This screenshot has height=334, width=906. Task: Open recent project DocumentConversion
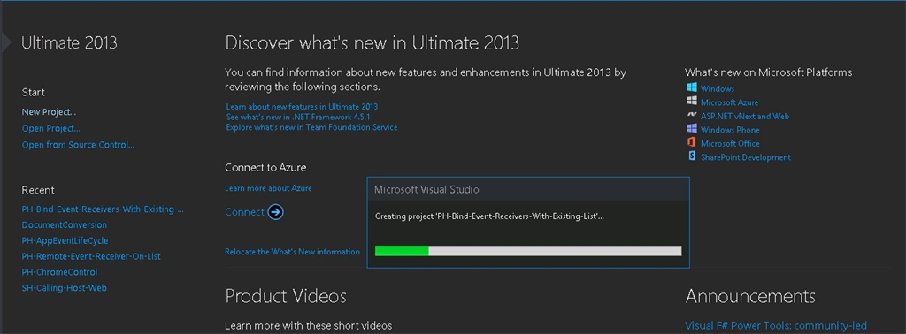coord(64,225)
